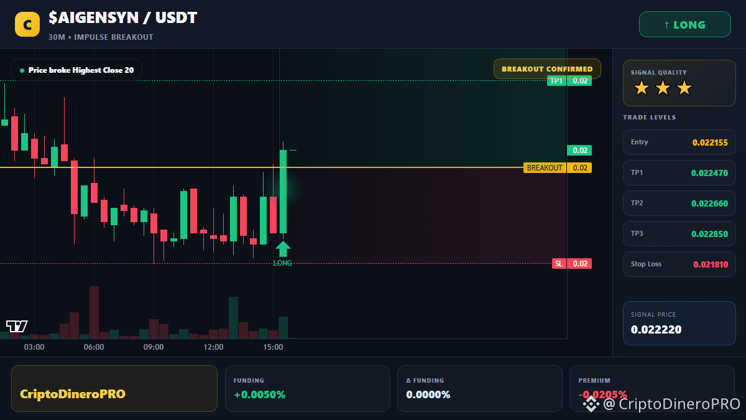Click the Entry 0.022155 row

pyautogui.click(x=679, y=142)
